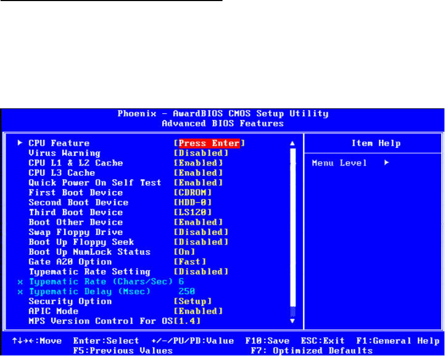Toggle CPU L1 & L2 Cache Enabled value
The width and height of the screenshot is (445, 356).
pyautogui.click(x=198, y=163)
